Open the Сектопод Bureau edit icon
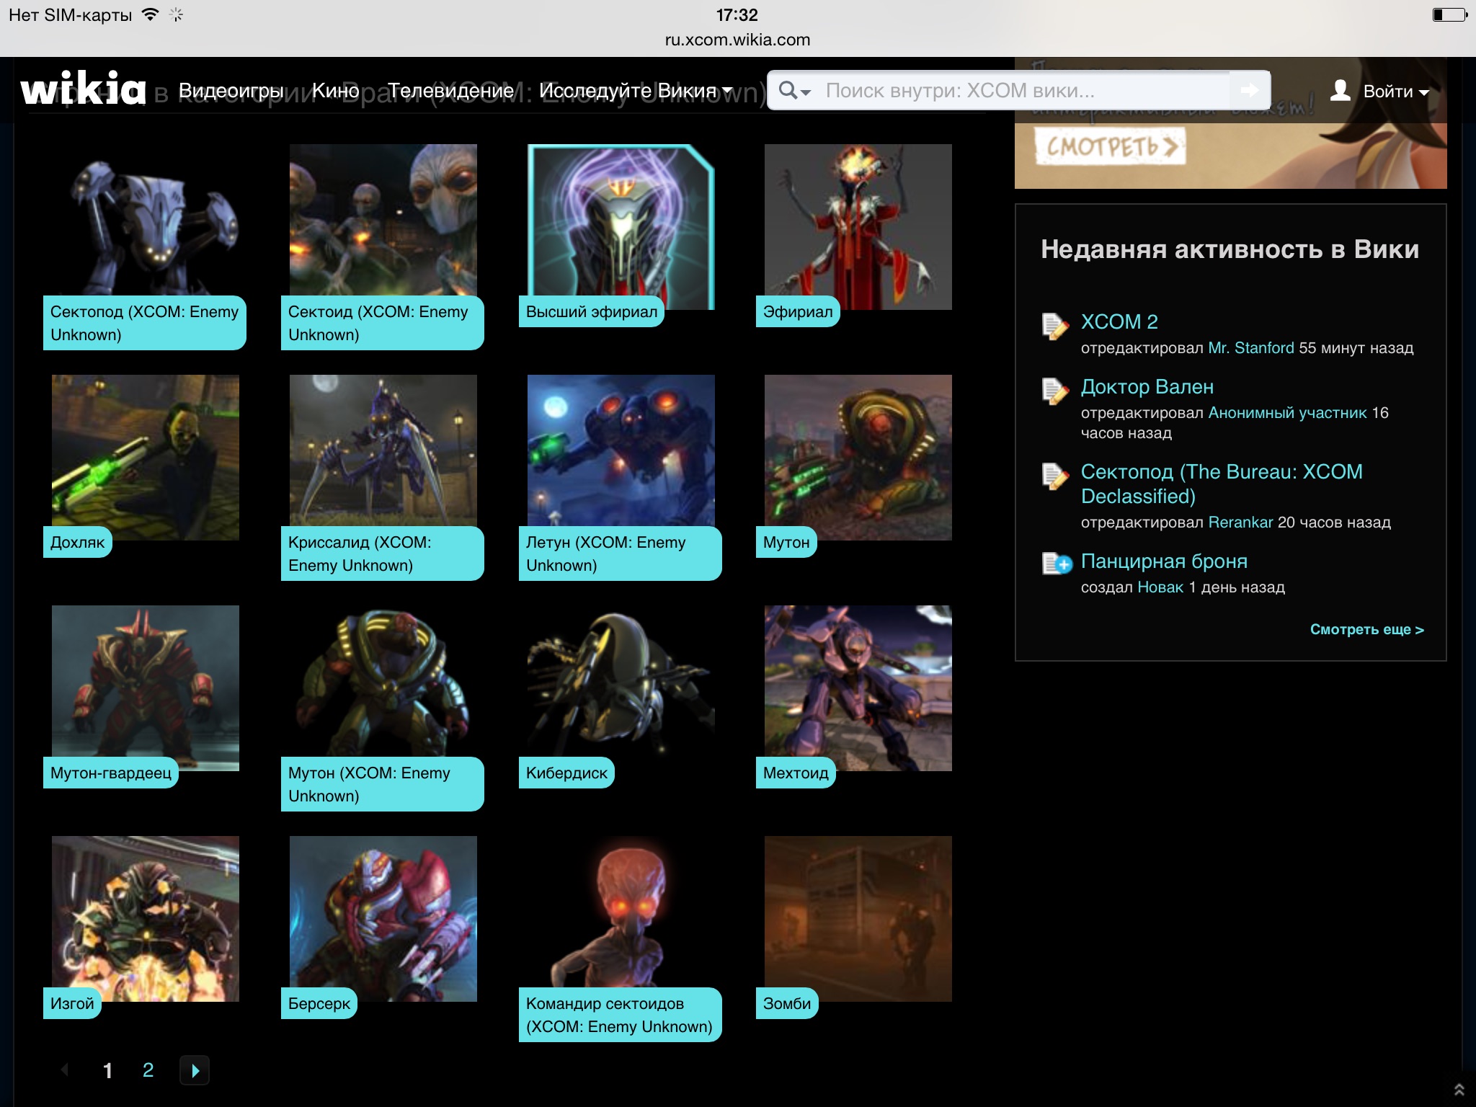The width and height of the screenshot is (1476, 1107). [1056, 476]
